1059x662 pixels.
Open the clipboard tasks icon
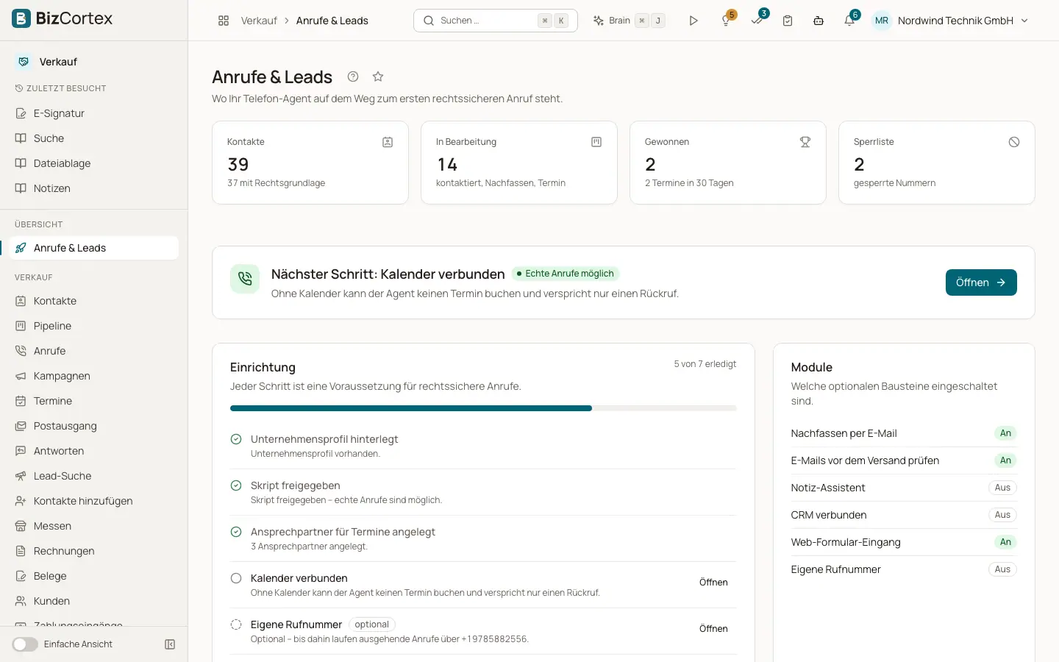tap(788, 21)
